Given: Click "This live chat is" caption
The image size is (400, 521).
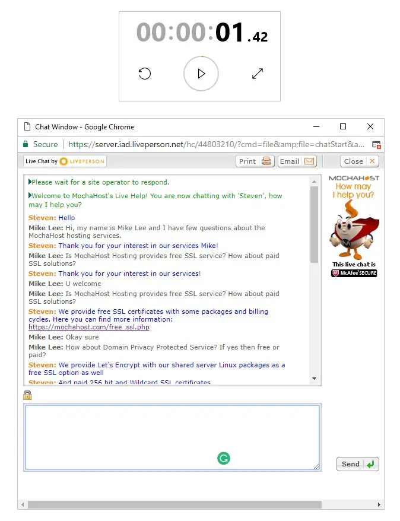Looking at the screenshot, I should pos(354,265).
